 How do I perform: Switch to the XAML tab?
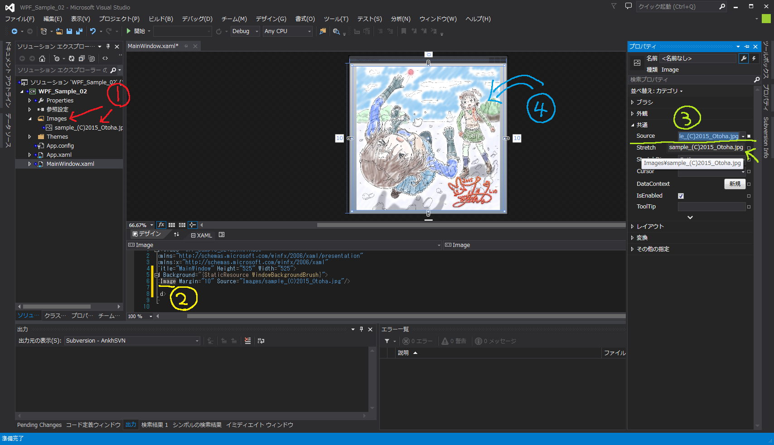coord(202,235)
